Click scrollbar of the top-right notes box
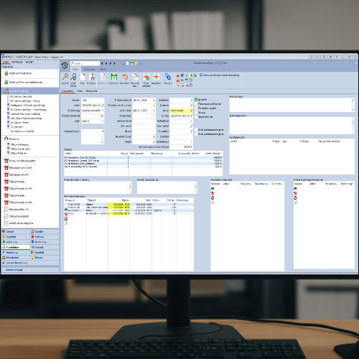Screen dimensions: 359x359 pos(353,105)
